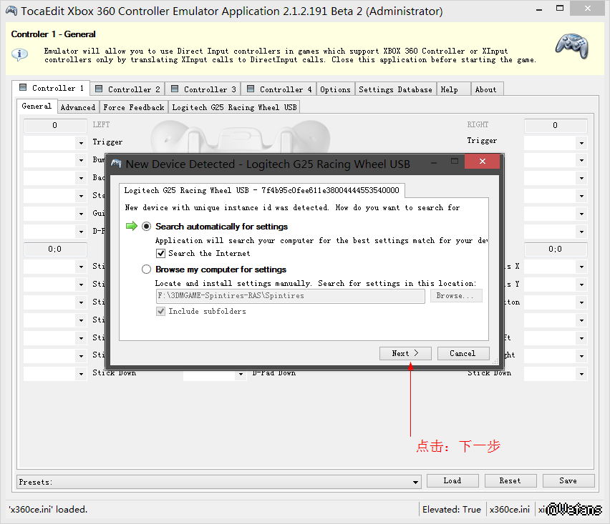This screenshot has height=524, width=610.
Task: Expand the left Bumper dropdown
Action: point(81,160)
